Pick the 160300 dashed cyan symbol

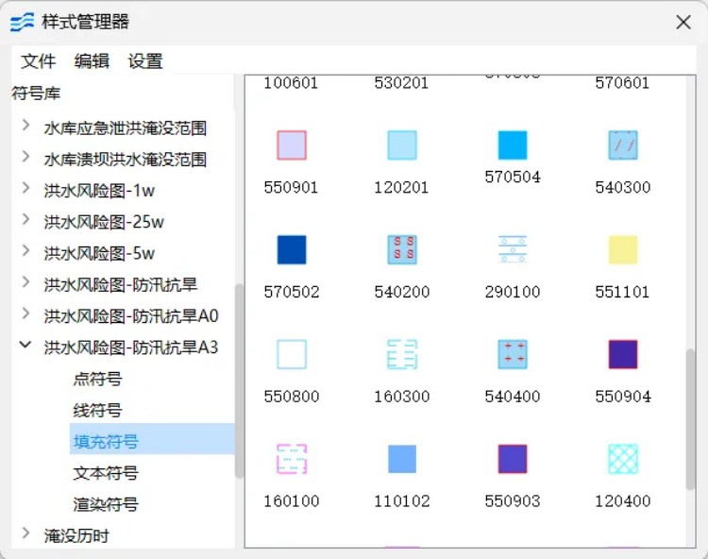click(x=402, y=354)
